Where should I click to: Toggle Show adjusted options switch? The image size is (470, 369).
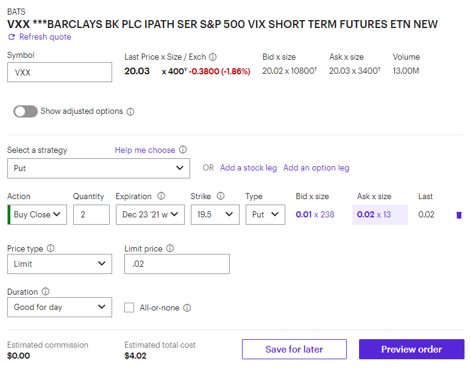pos(26,111)
